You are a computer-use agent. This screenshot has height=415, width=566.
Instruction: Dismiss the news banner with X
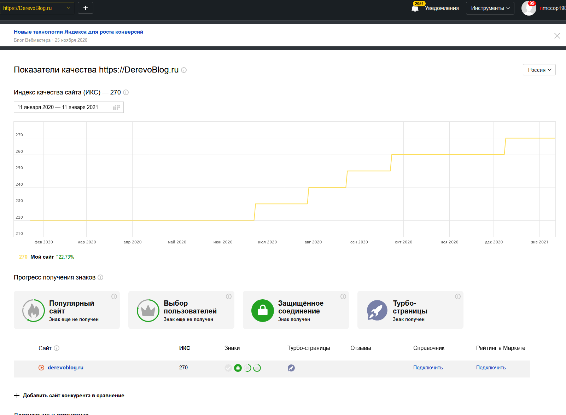pos(557,36)
